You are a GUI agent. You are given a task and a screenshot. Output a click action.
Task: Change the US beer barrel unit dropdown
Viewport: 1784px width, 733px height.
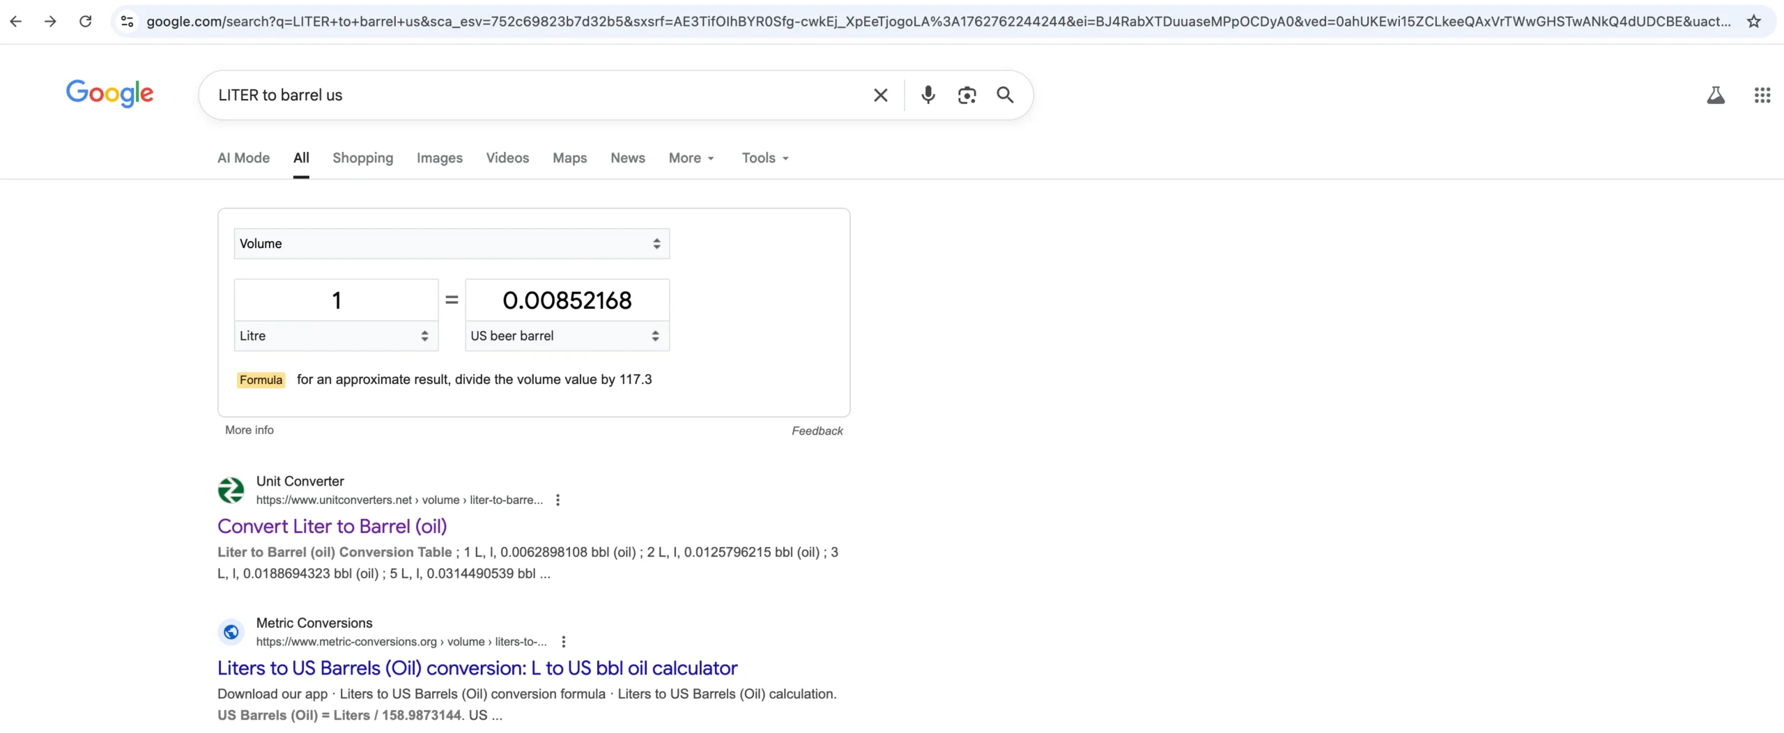567,336
